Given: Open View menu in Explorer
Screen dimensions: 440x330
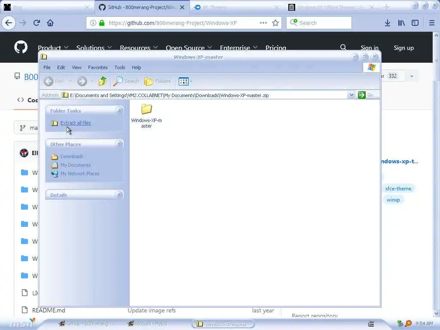Looking at the screenshot, I should pyautogui.click(x=76, y=67).
